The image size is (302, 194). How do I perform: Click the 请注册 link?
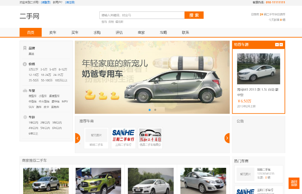click(70, 2)
